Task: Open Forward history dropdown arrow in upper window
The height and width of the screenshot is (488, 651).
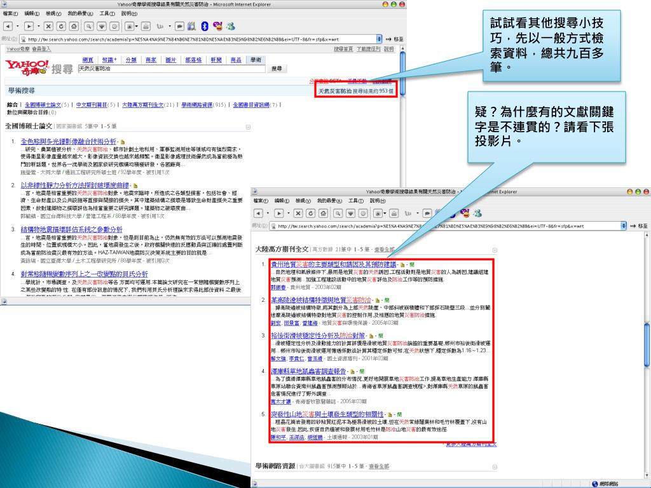Action: [x=39, y=26]
